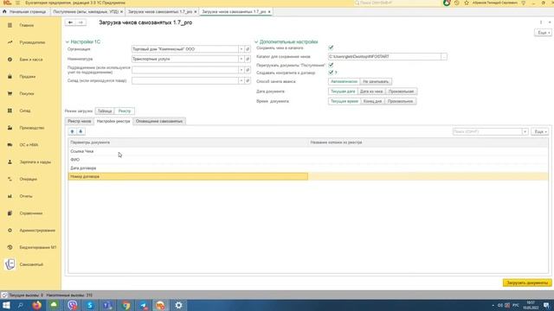Select Автоматически advance offset mode
554x311 pixels.
click(x=344, y=81)
